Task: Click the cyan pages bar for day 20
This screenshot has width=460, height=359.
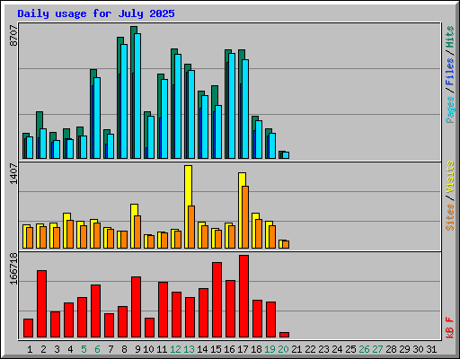Action: 286,155
